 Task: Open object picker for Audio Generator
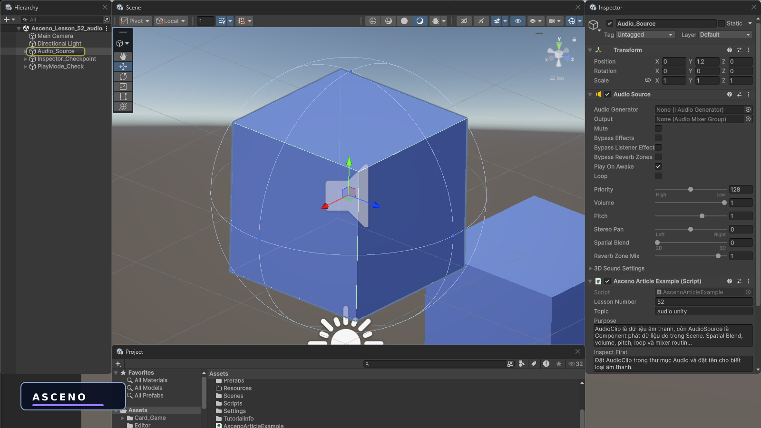point(748,109)
